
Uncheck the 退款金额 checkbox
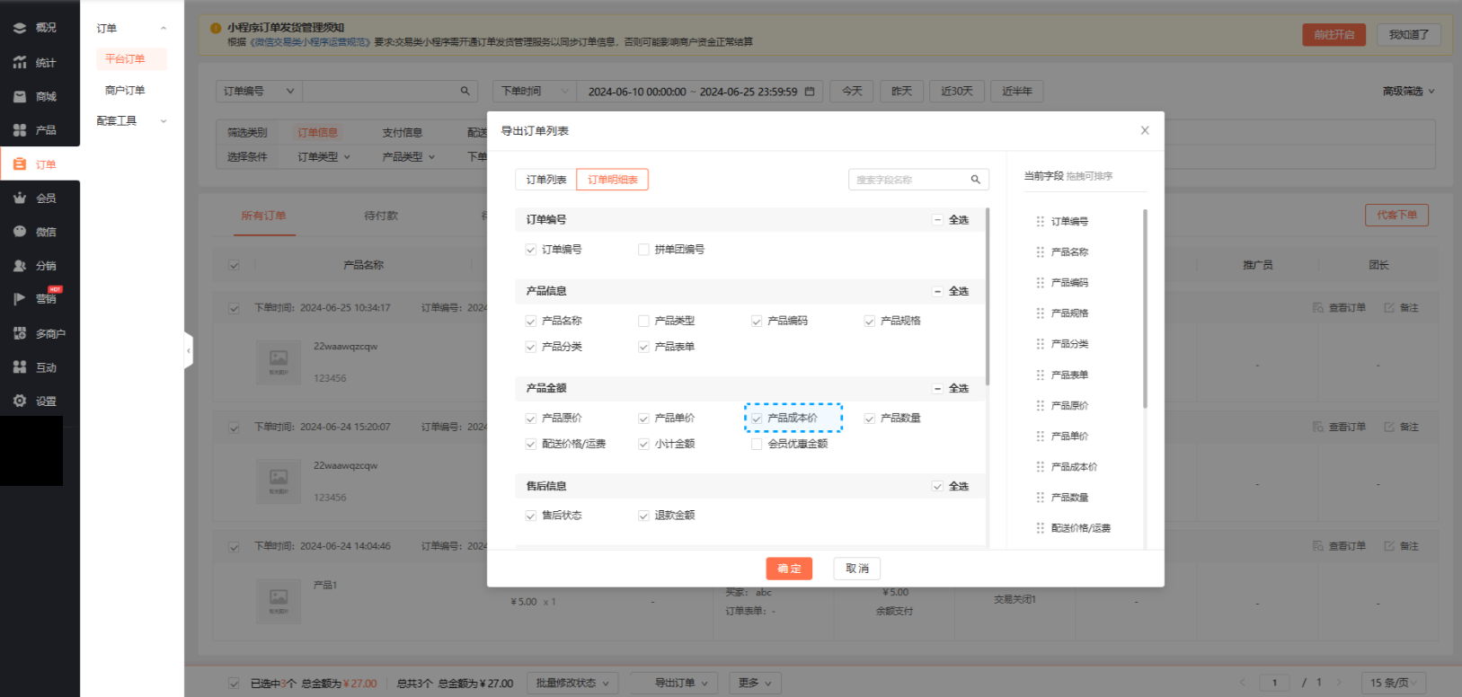tap(643, 516)
